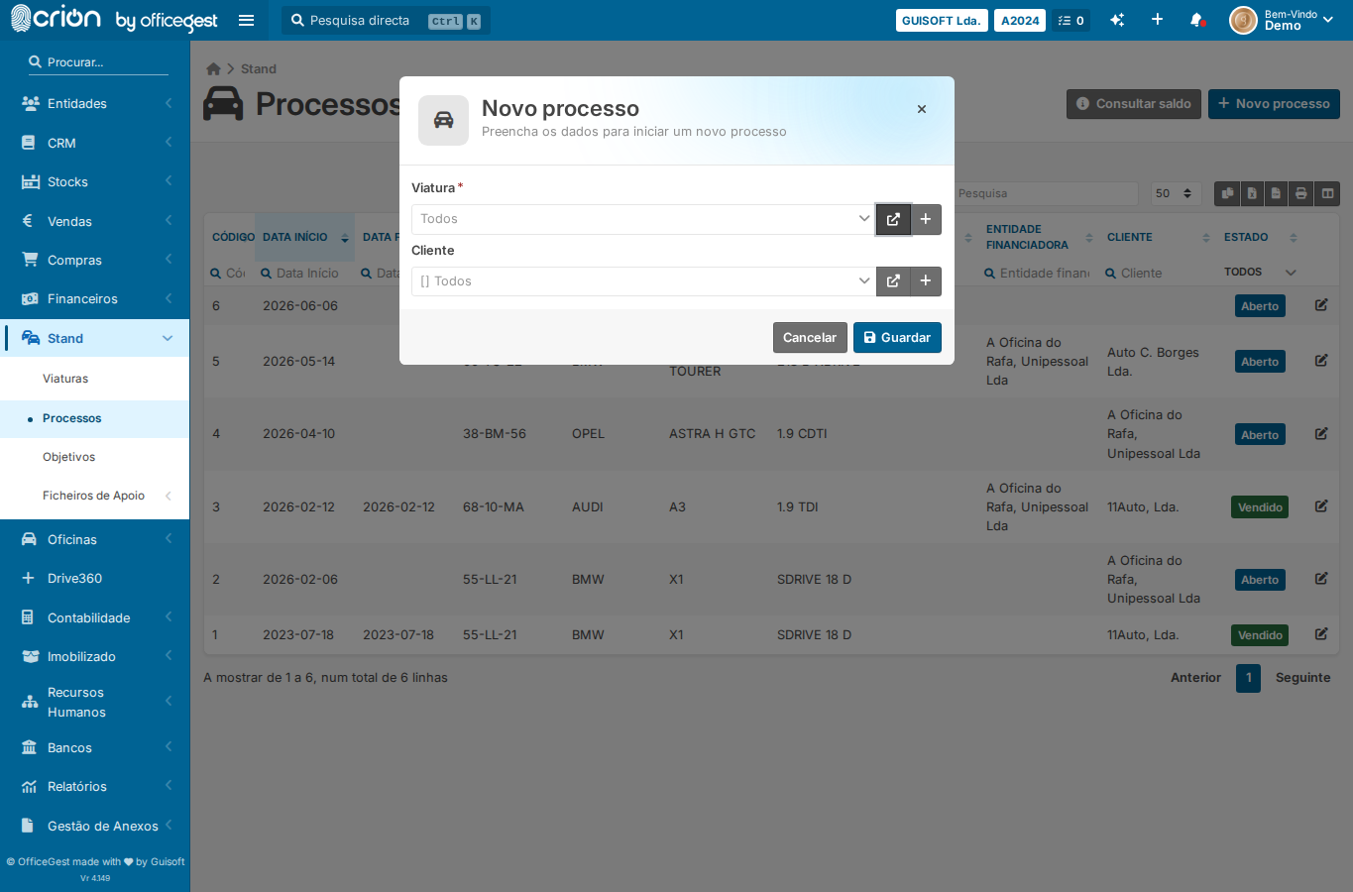Go to Objetivos menu item

coord(69,457)
